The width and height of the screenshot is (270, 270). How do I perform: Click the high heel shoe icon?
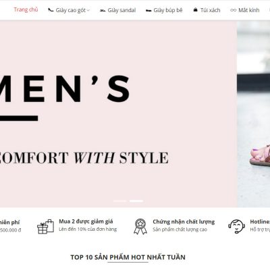tap(51, 10)
